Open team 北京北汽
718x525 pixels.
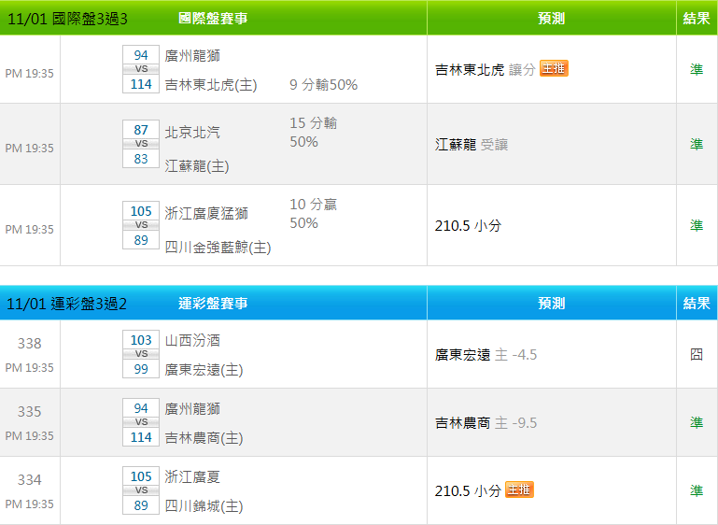192,132
